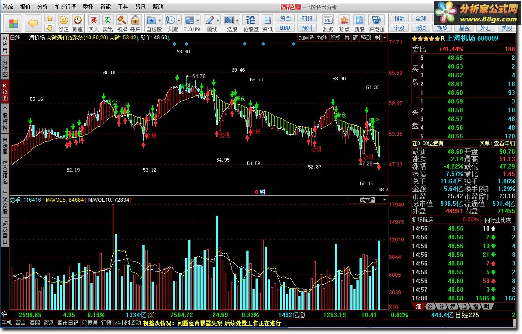
Task: Click the 周期 period clock icon
Action: pos(171,20)
